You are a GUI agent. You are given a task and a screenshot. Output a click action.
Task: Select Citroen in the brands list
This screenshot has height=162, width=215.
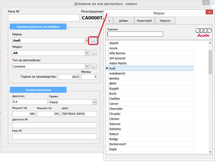[x=151, y=119]
